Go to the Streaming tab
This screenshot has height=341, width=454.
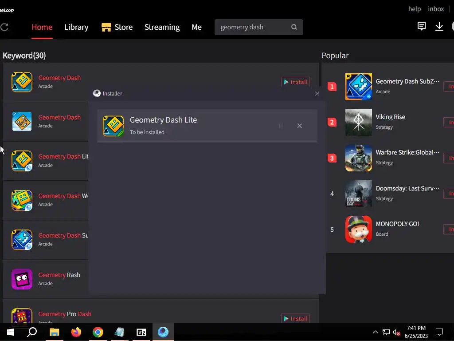pyautogui.click(x=162, y=27)
